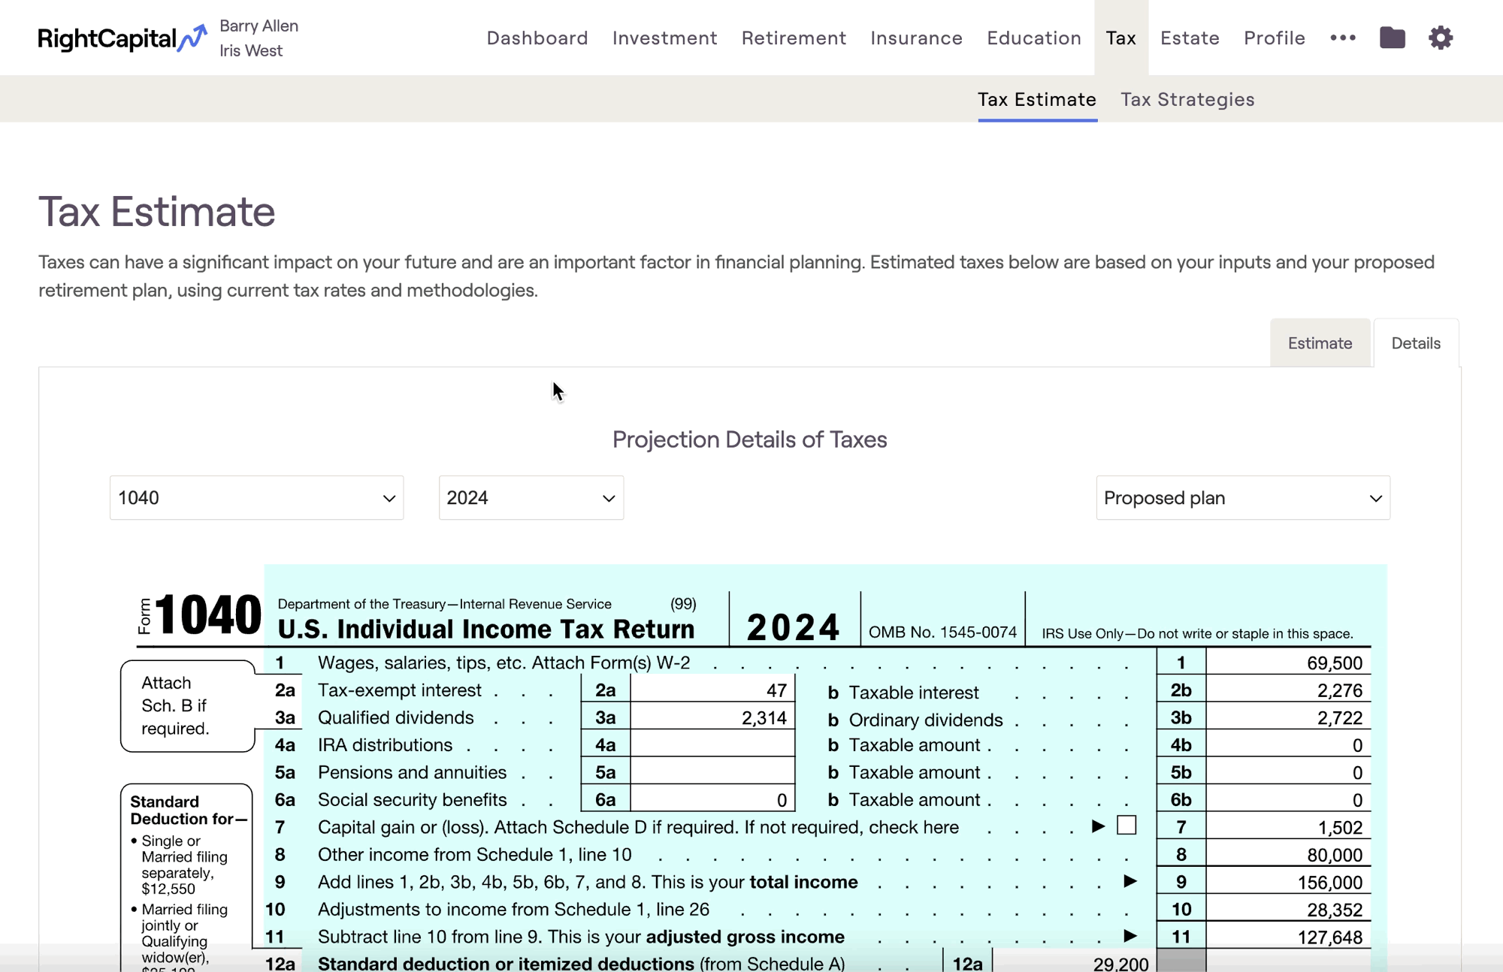
Task: Open the settings gear icon
Action: pos(1441,38)
